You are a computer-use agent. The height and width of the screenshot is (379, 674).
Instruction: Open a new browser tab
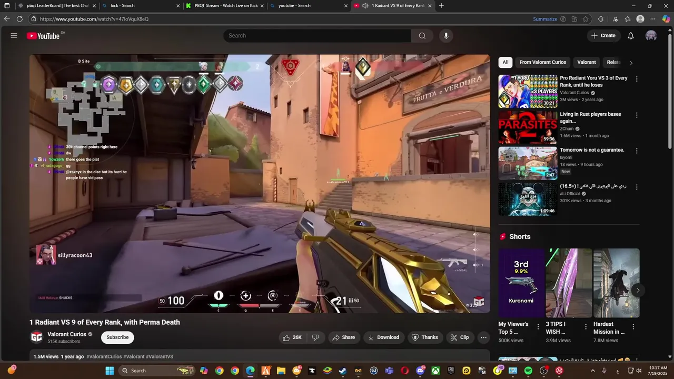(441, 6)
